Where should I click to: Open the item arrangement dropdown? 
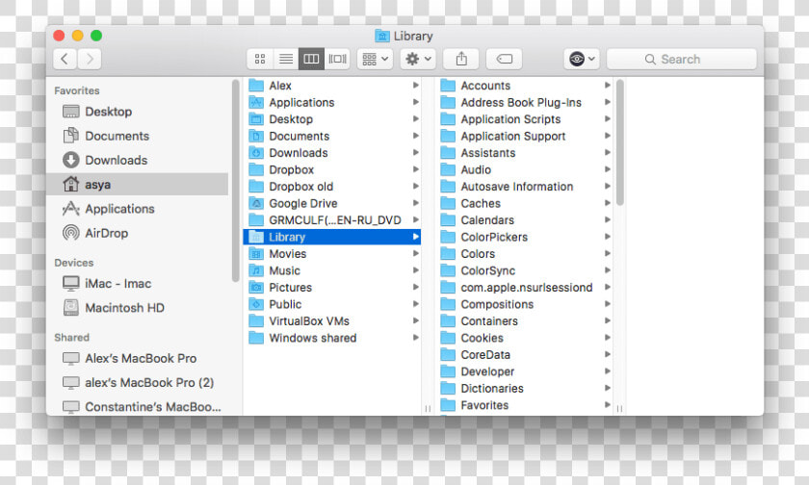click(x=375, y=59)
